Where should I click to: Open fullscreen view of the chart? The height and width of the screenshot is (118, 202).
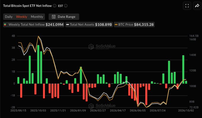[187, 6]
